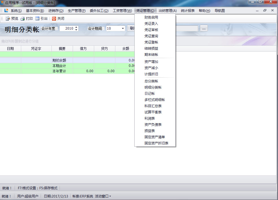
Task: Open the 活动窗口 dropdown in status bar
Action: [x=103, y=196]
